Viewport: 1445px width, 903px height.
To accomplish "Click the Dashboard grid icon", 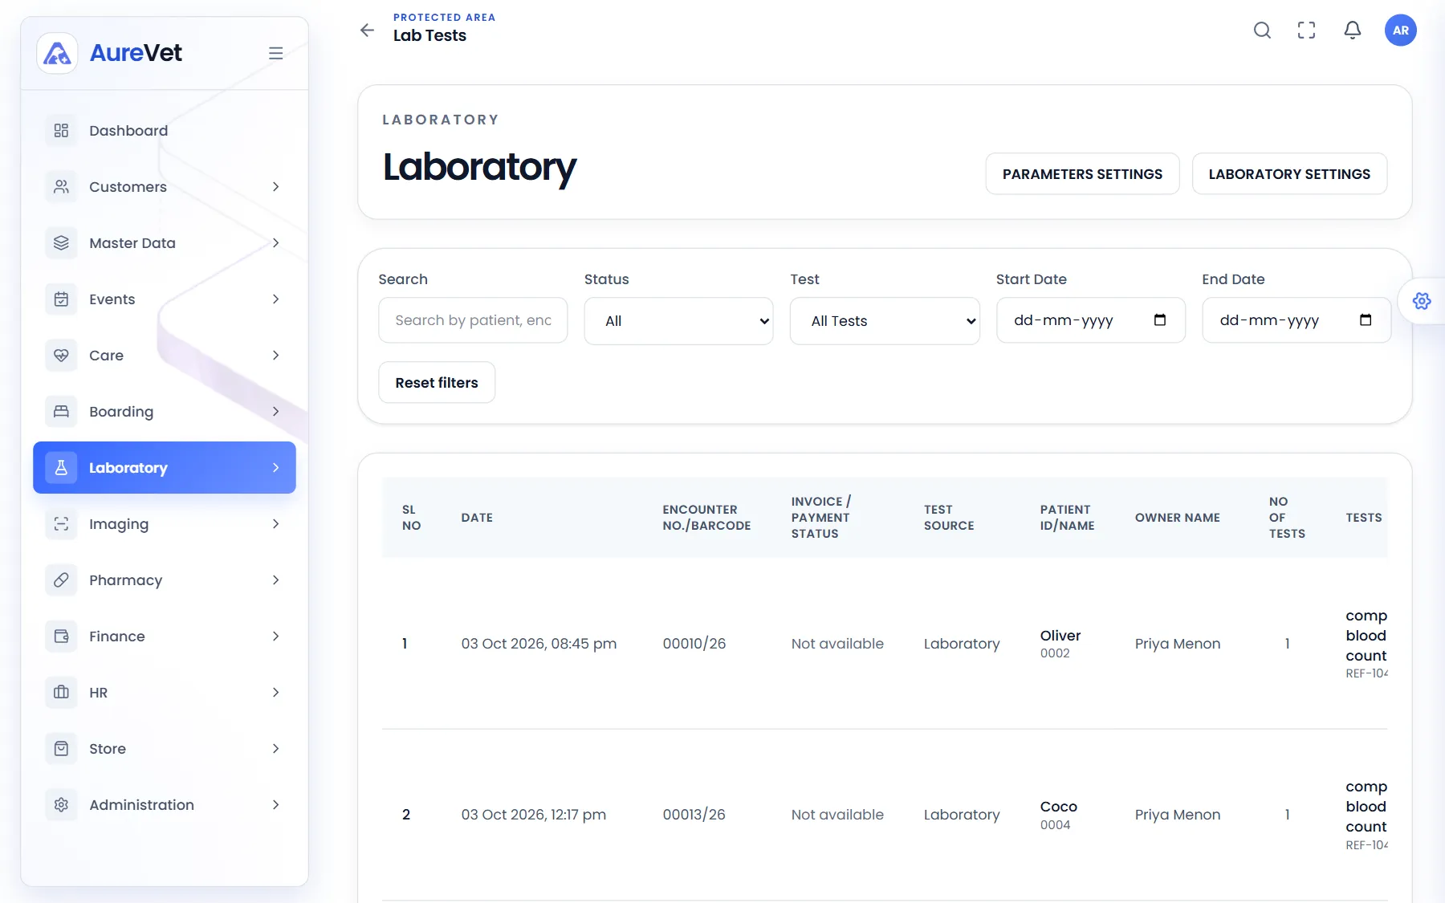I will [61, 131].
